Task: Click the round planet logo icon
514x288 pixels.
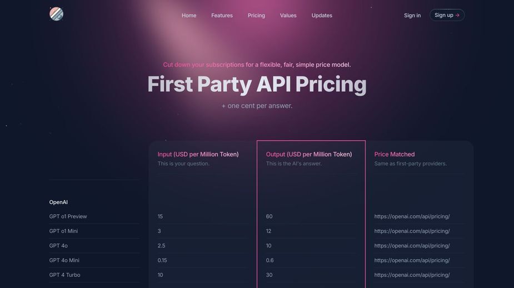Action: point(56,14)
